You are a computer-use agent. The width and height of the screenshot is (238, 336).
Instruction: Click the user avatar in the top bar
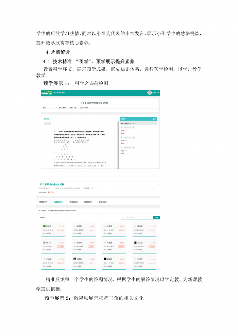tap(149, 93)
